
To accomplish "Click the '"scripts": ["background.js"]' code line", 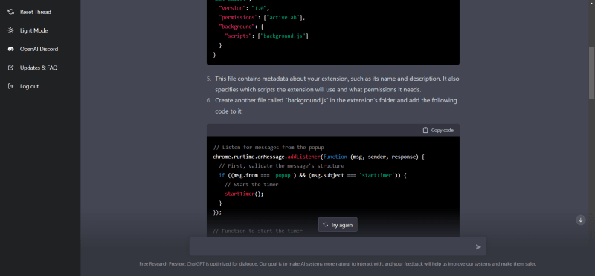I will [x=267, y=36].
